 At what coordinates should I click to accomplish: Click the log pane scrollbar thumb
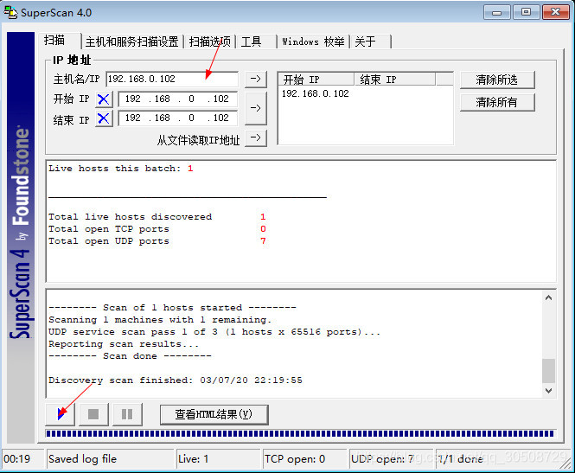pos(548,371)
